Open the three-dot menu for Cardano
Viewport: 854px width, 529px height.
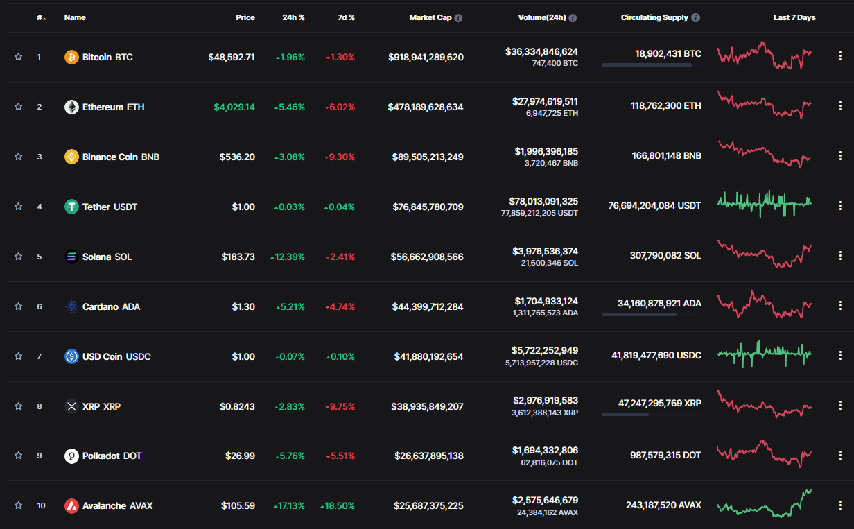click(x=840, y=306)
